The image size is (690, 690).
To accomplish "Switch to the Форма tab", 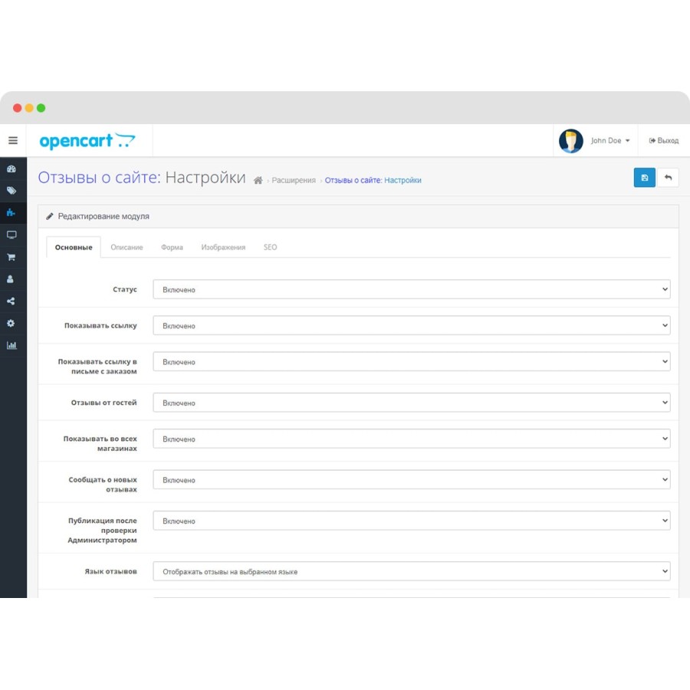I will pos(172,248).
